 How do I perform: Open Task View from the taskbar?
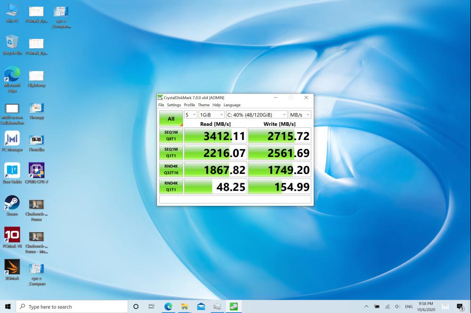[x=152, y=306]
